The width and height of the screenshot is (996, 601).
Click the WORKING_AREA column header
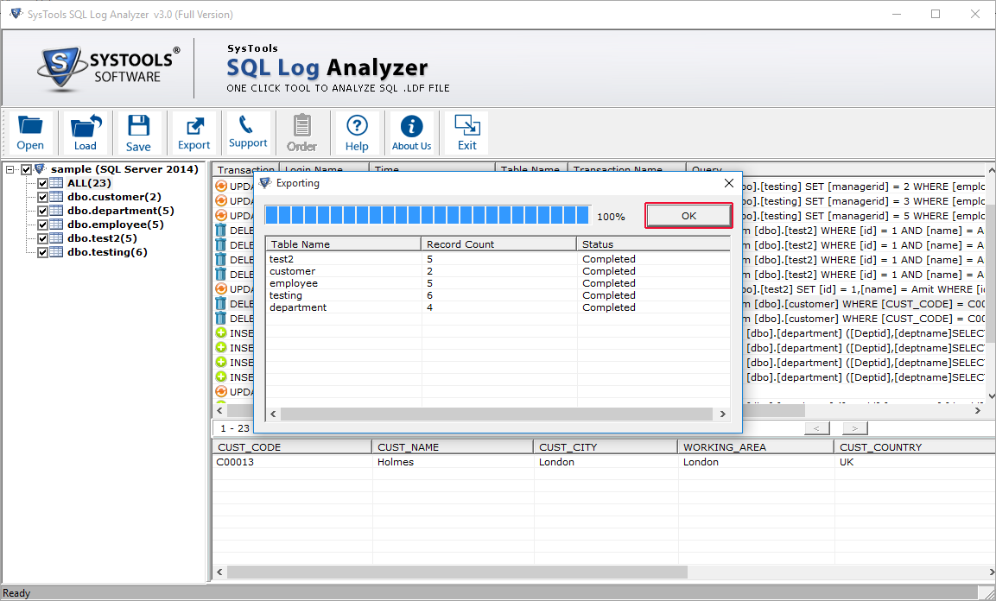(x=756, y=446)
